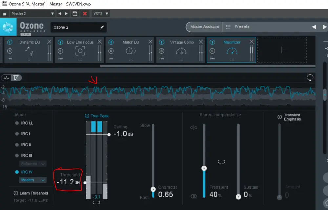Image resolution: width=328 pixels, height=210 pixels.
Task: Open Maximizer module preset list icon
Action: pos(212,59)
